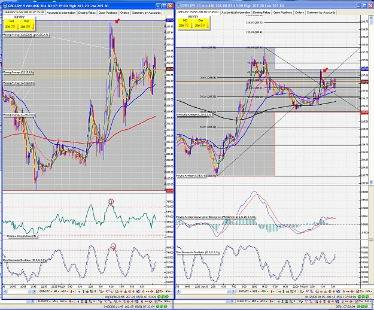374x310 pixels.
Task: Select the red vertical ellipse tool in 5 min toolbar
Action: (143, 291)
